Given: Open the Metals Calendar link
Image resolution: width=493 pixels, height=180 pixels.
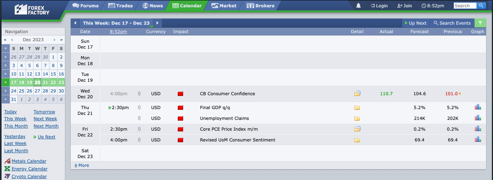Looking at the screenshot, I should (x=29, y=161).
